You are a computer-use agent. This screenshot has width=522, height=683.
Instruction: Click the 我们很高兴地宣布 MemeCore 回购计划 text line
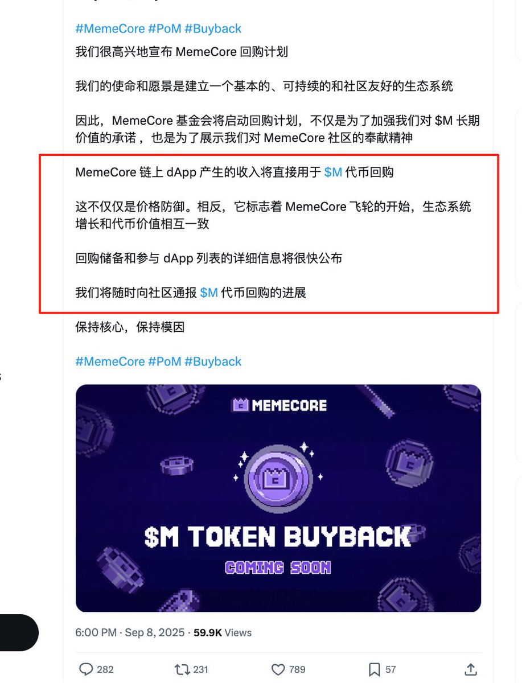click(x=182, y=52)
